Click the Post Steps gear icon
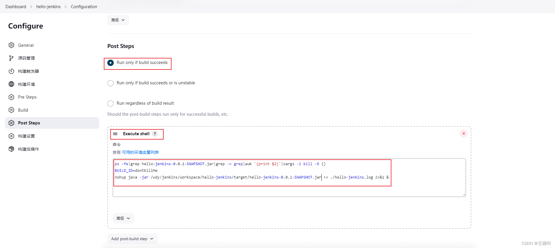This screenshot has width=555, height=248. coord(11,123)
